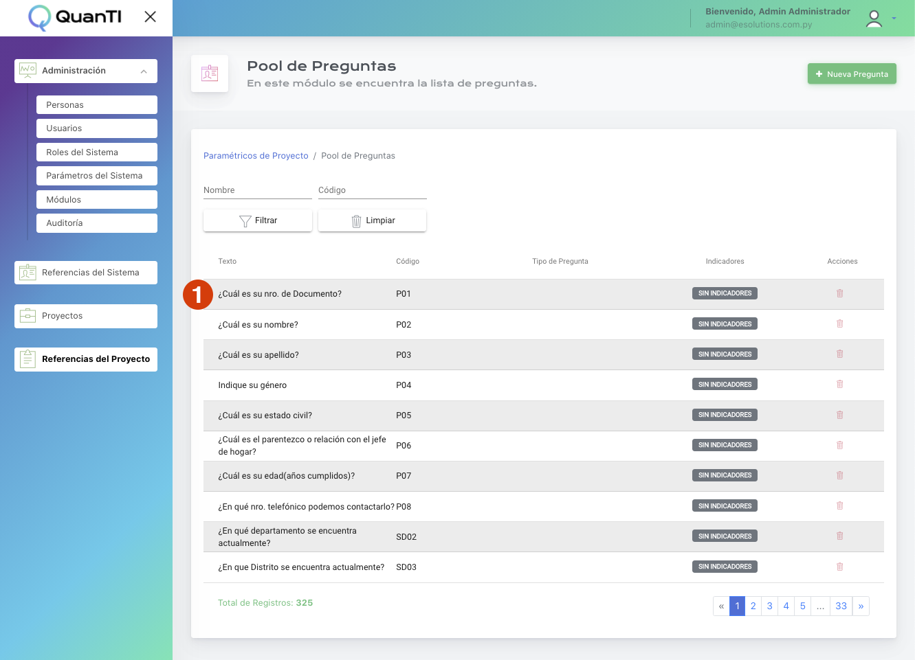Click the Tipo de Pregunta column header
This screenshot has width=915, height=660.
560,262
